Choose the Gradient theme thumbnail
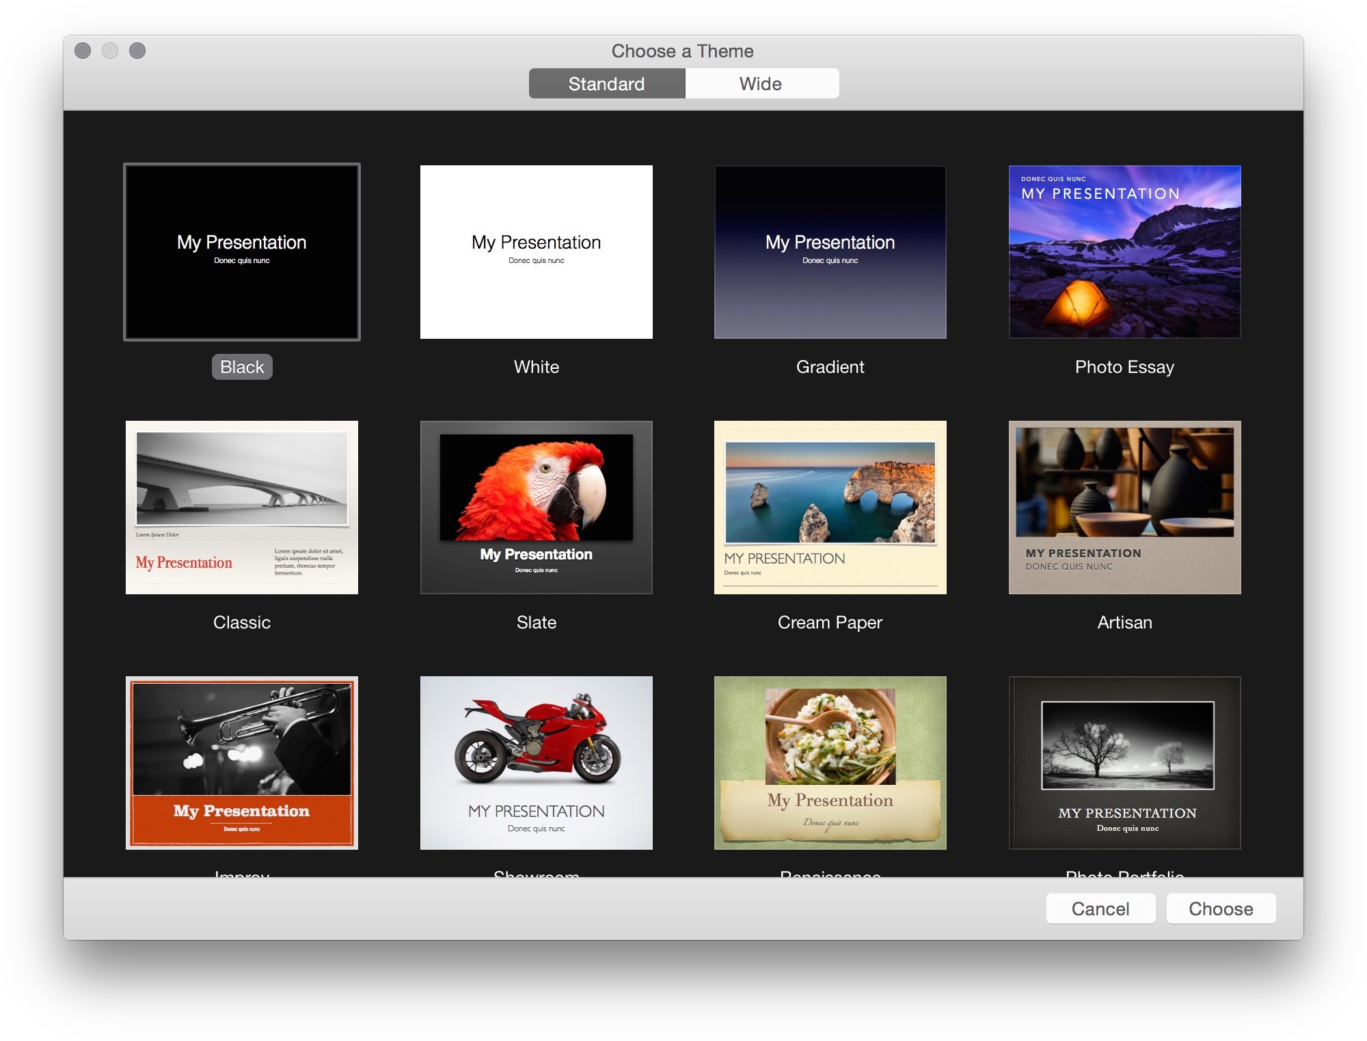This screenshot has height=1041, width=1367. pos(830,252)
